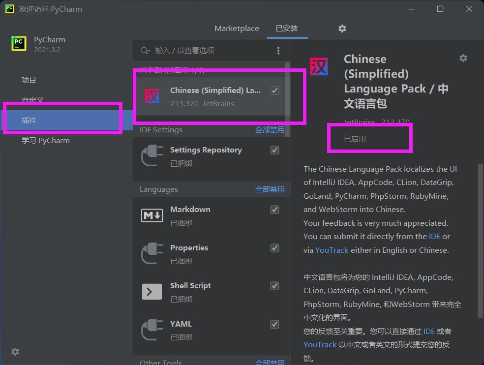Click the 213.370 JetBrains version text in list
Screen dimensions: 484x365
pyautogui.click(x=202, y=103)
